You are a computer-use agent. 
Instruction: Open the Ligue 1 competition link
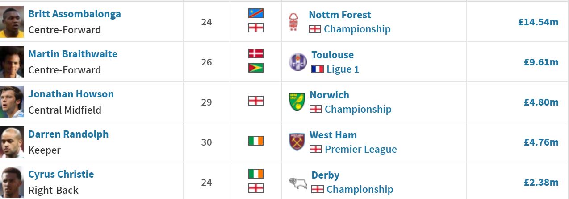[x=343, y=69]
